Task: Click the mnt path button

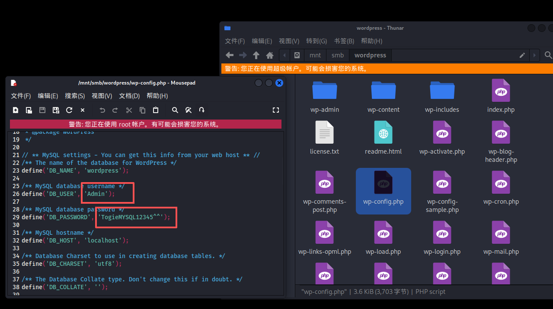Action: tap(315, 55)
